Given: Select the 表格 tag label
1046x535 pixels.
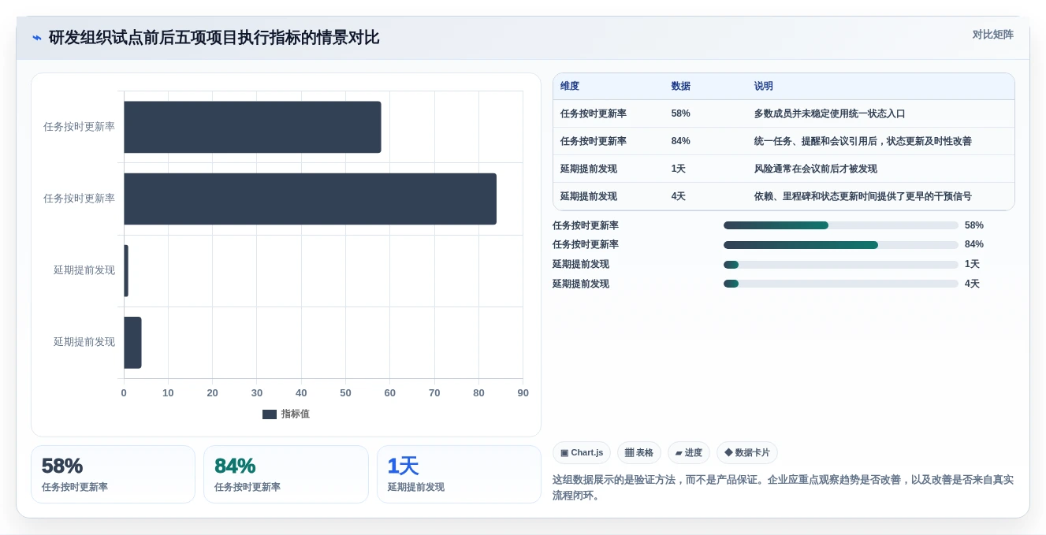Looking at the screenshot, I should pyautogui.click(x=645, y=453).
